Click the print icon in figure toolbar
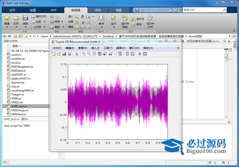Viewport: 239px width, 167px height. point(69,54)
